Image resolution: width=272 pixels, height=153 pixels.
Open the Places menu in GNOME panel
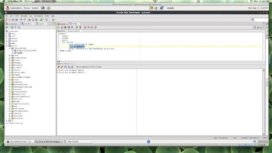(x=26, y=8)
